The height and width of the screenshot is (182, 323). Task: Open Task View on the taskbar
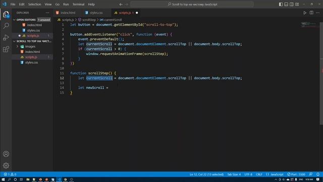point(21,179)
